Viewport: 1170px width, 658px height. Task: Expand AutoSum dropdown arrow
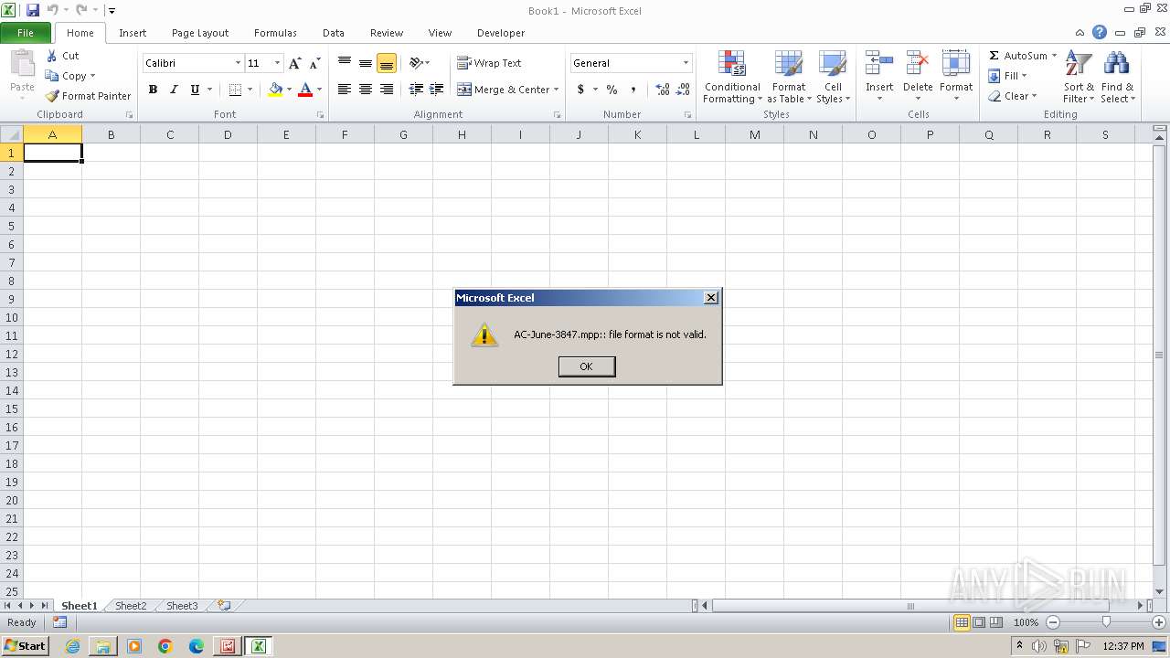click(x=1054, y=56)
